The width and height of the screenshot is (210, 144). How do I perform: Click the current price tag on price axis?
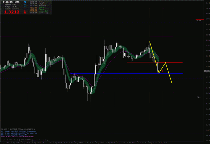(x=207, y=71)
